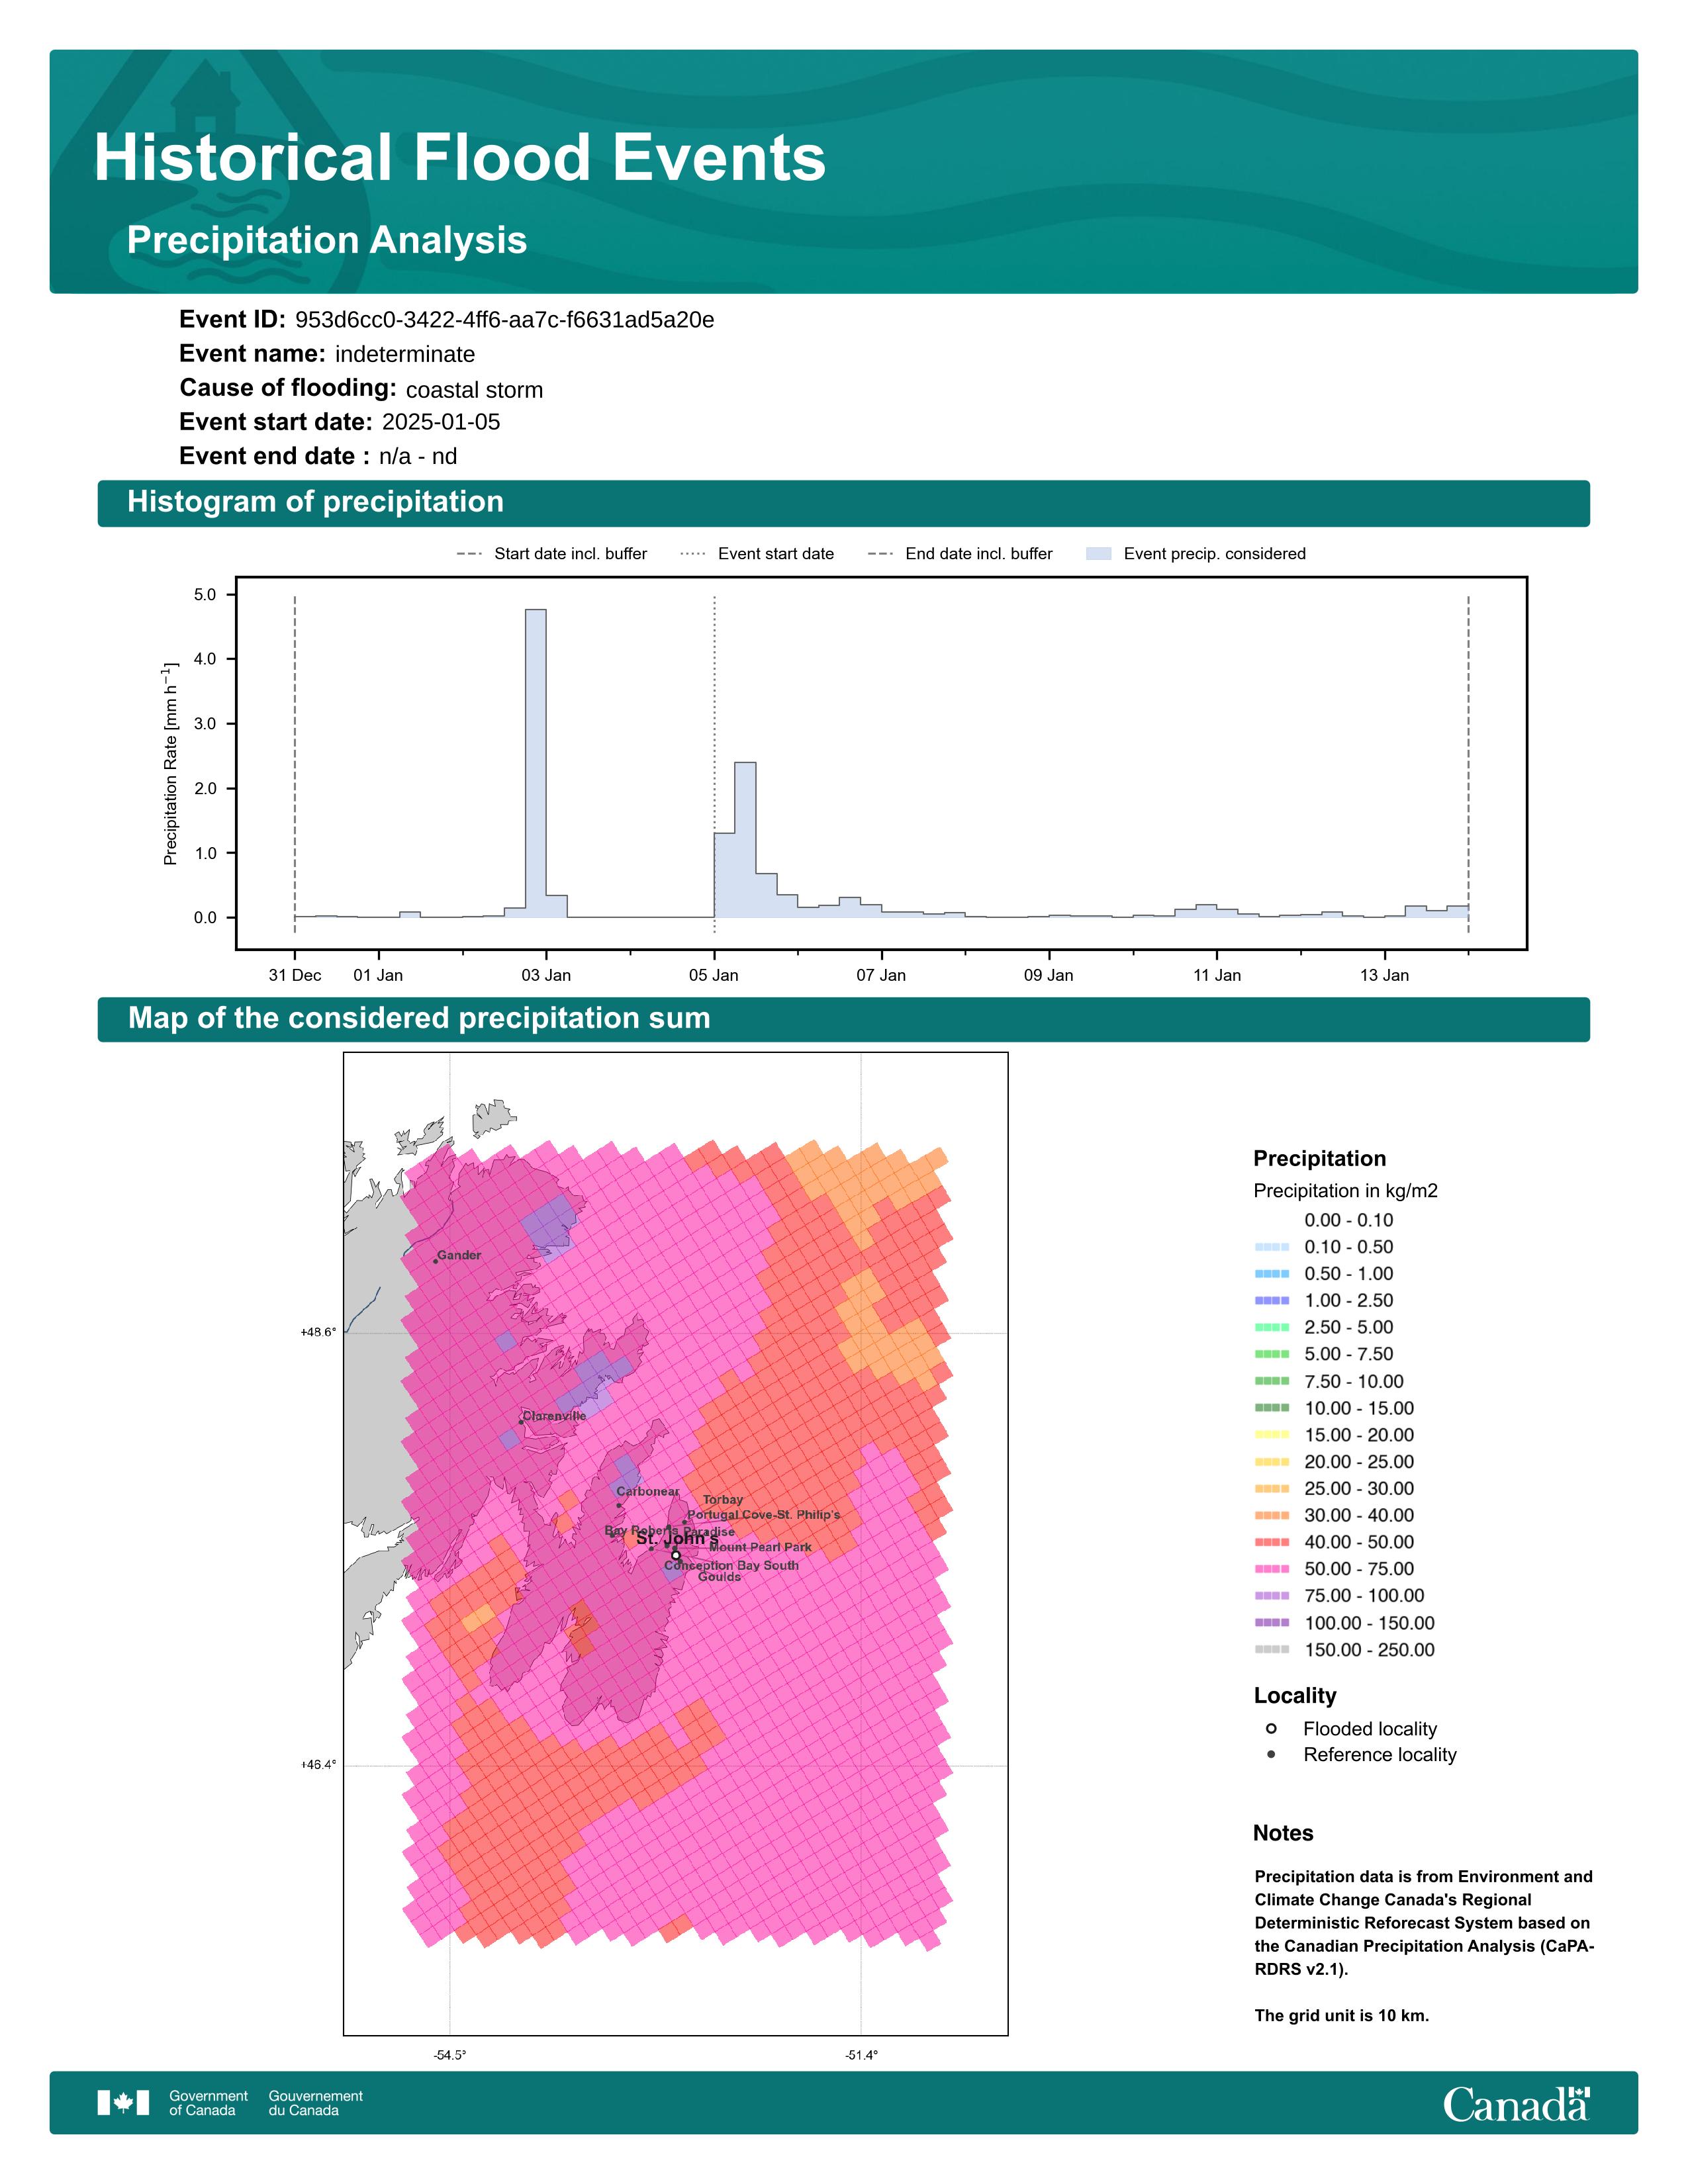Click the 40.00 - 50.00 red legend swatch

pos(1271,1542)
